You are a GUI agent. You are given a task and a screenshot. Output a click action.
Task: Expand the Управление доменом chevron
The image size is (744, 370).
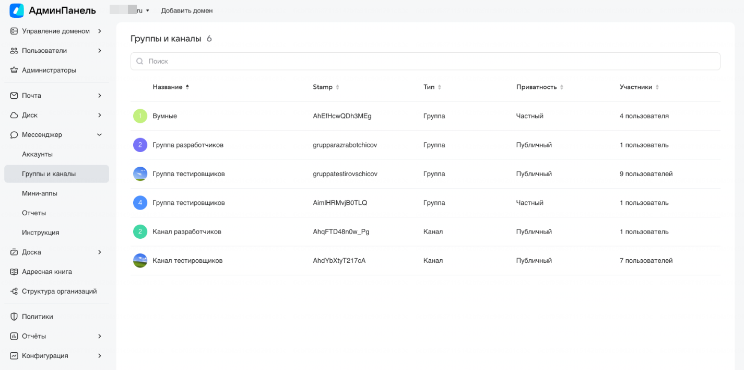(x=99, y=31)
